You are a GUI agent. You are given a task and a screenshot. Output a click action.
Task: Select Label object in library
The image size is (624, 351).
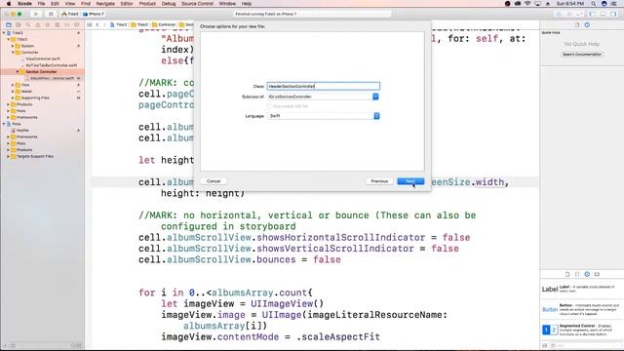coord(582,290)
